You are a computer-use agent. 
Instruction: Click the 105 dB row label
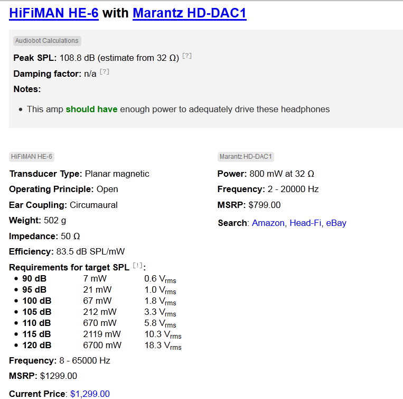pyautogui.click(x=37, y=312)
